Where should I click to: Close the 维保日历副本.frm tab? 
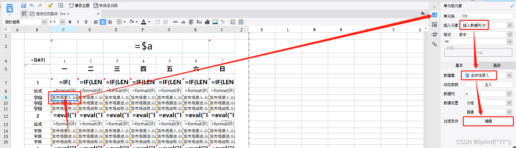(x=98, y=14)
